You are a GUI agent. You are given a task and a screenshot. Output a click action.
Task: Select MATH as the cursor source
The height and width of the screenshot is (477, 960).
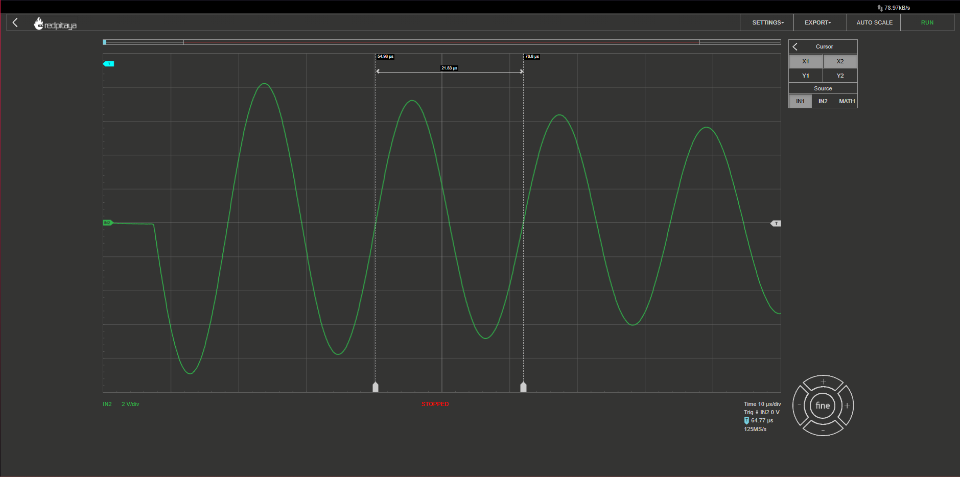coord(847,101)
